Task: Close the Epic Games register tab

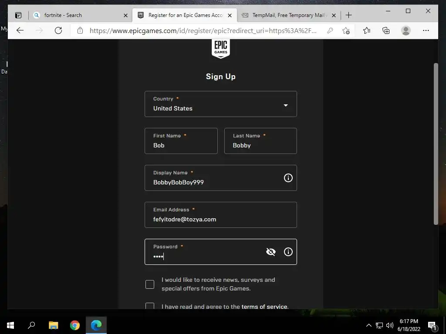Action: [x=230, y=15]
